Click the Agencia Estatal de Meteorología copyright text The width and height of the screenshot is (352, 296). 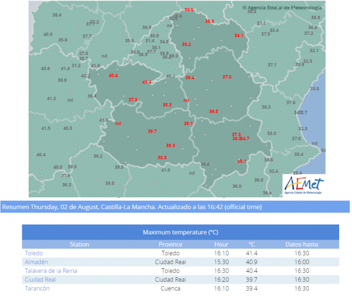(282, 7)
